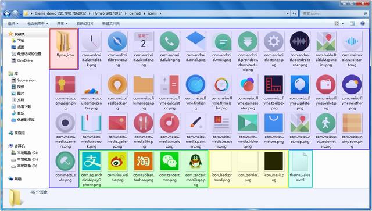Open the Help question mark button
The width and height of the screenshot is (372, 211).
pos(363,23)
